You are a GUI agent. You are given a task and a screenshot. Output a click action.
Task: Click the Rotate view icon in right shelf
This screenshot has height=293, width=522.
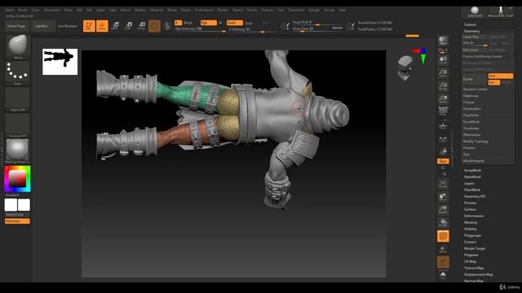(443, 222)
